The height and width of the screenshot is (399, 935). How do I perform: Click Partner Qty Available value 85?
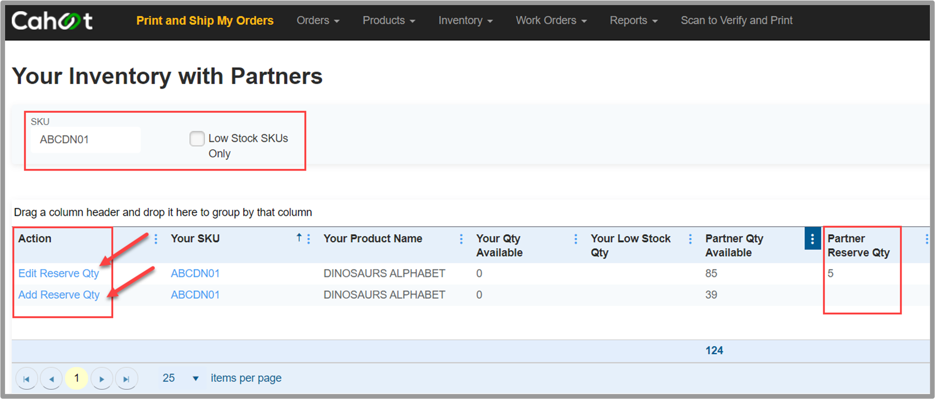(711, 274)
